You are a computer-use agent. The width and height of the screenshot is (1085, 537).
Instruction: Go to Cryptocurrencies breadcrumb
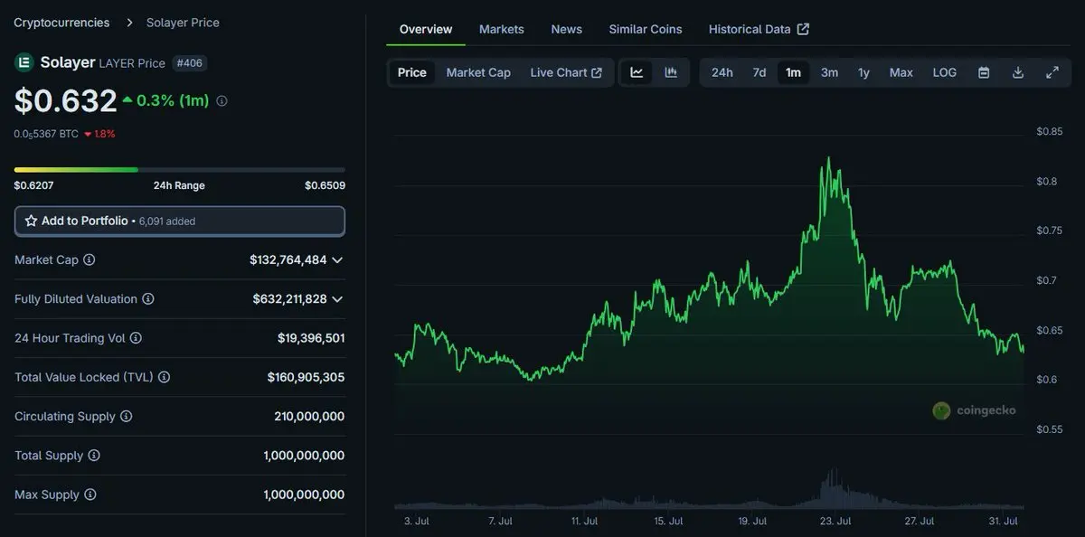point(61,23)
